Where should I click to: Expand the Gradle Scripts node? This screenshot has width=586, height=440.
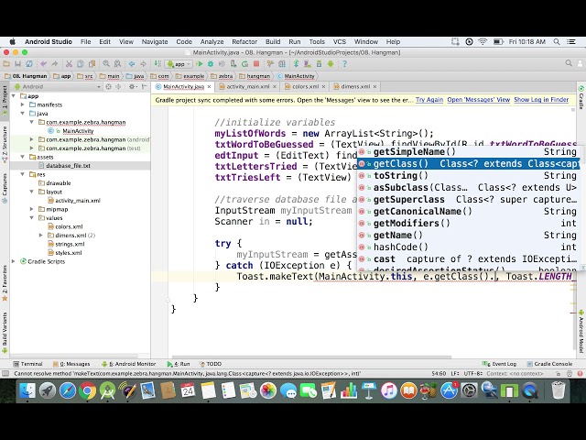click(x=14, y=261)
